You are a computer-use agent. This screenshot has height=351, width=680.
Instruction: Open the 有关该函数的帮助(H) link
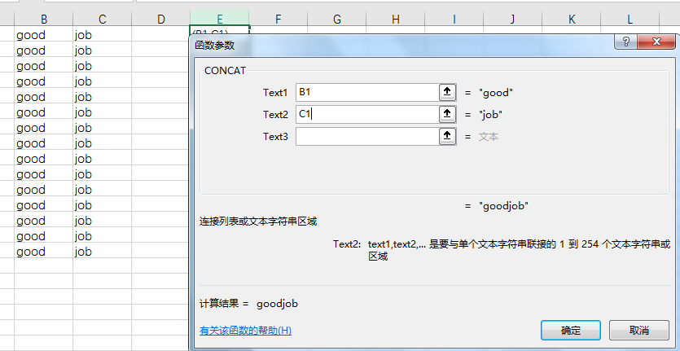[x=245, y=331]
